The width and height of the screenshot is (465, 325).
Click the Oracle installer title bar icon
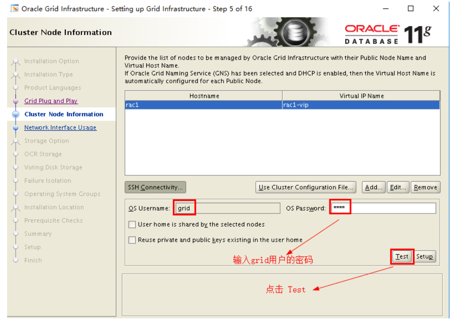coord(14,8)
